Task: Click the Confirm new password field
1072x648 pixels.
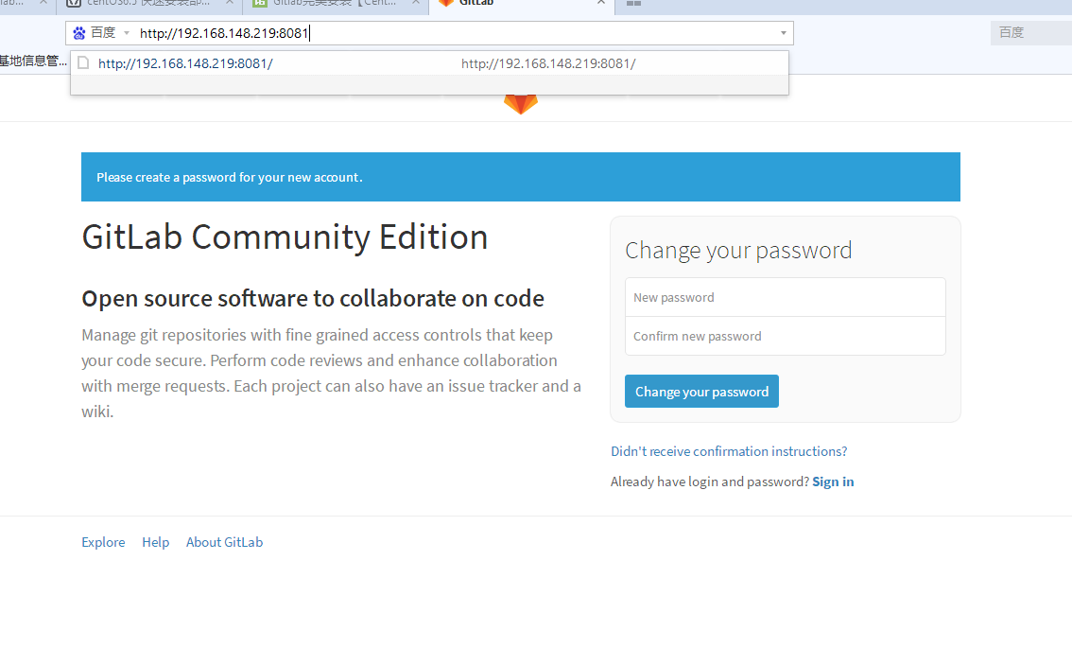Action: (x=785, y=336)
